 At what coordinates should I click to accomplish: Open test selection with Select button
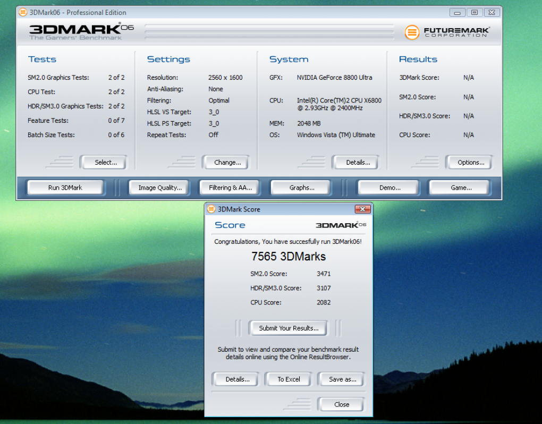click(105, 163)
